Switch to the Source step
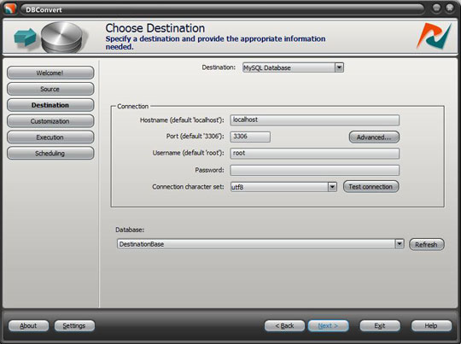 coord(50,89)
